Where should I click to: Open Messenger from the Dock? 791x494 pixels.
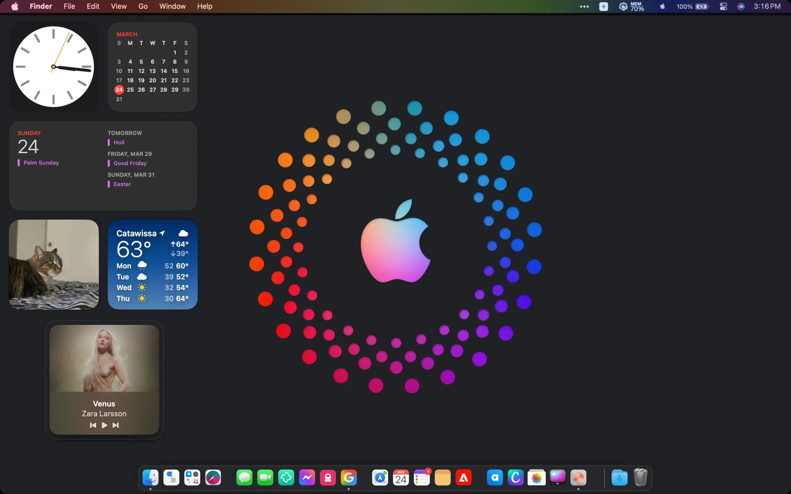pos(307,478)
